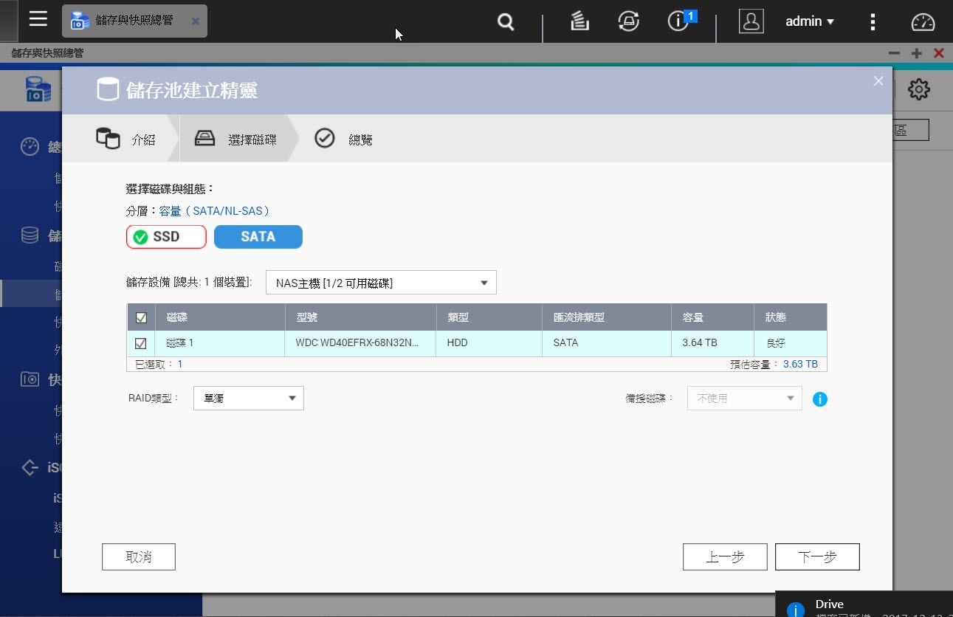The height and width of the screenshot is (617, 953).
Task: Open the Drive notification popup
Action: [864, 604]
